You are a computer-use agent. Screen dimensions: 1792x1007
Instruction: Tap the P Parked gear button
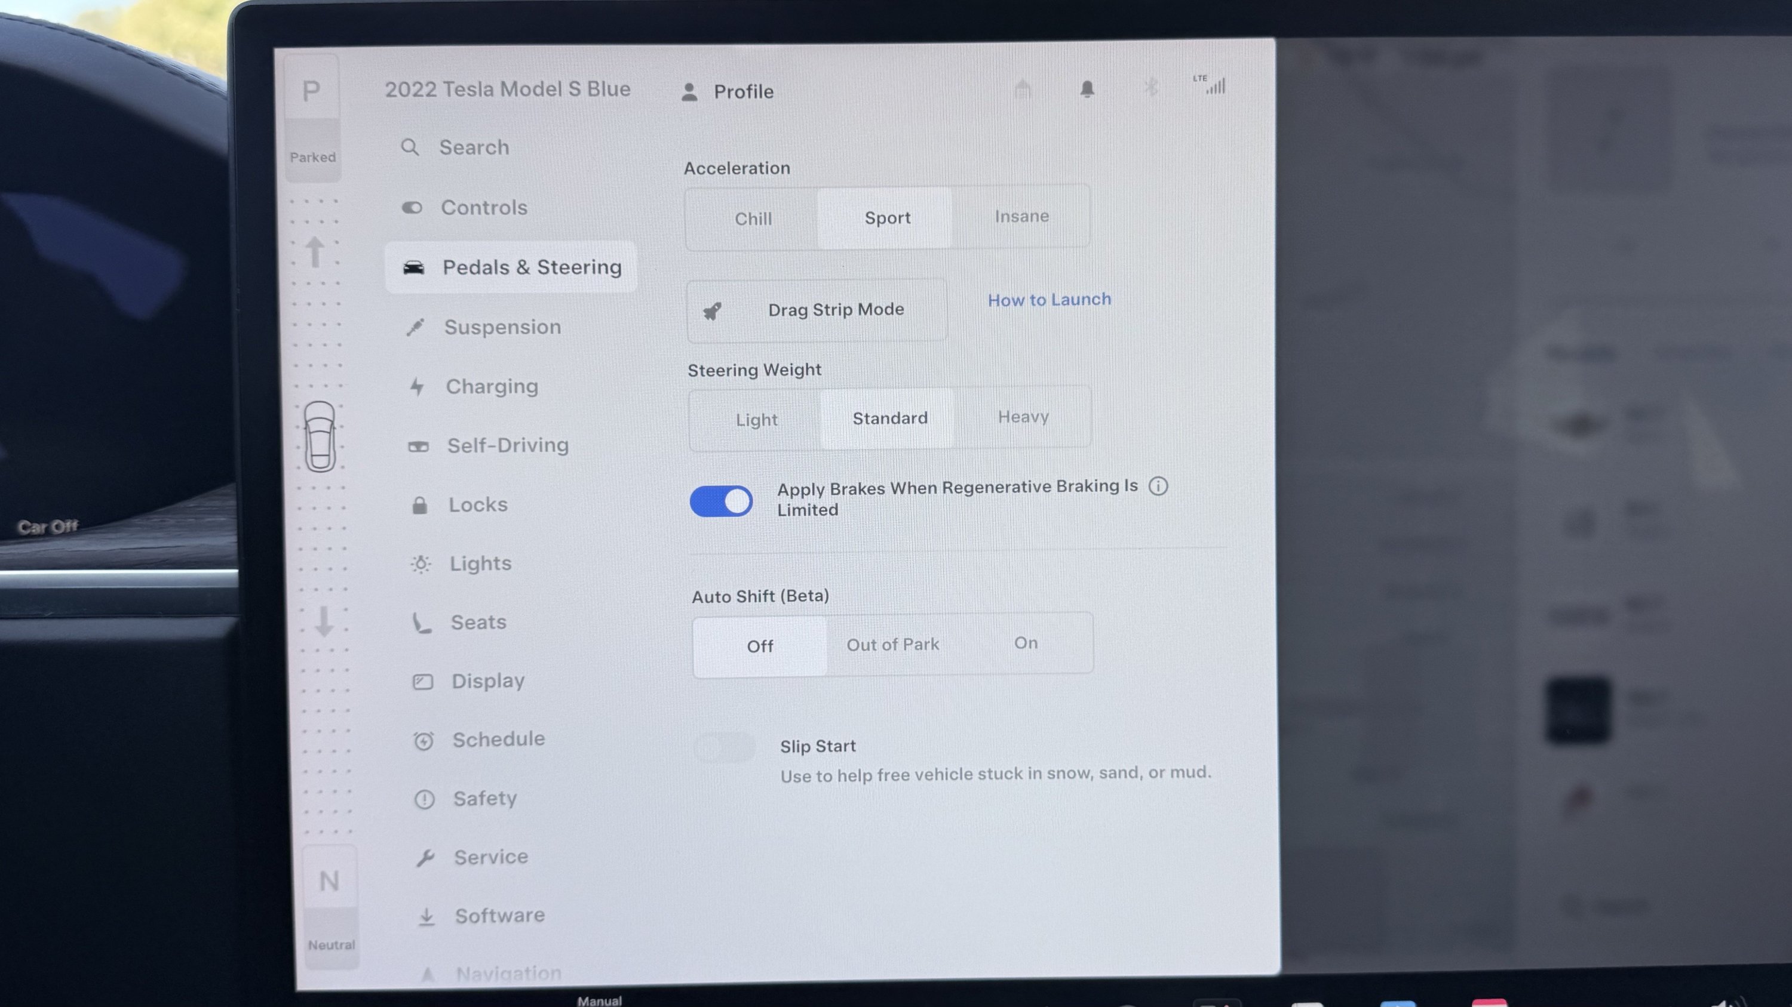(312, 117)
